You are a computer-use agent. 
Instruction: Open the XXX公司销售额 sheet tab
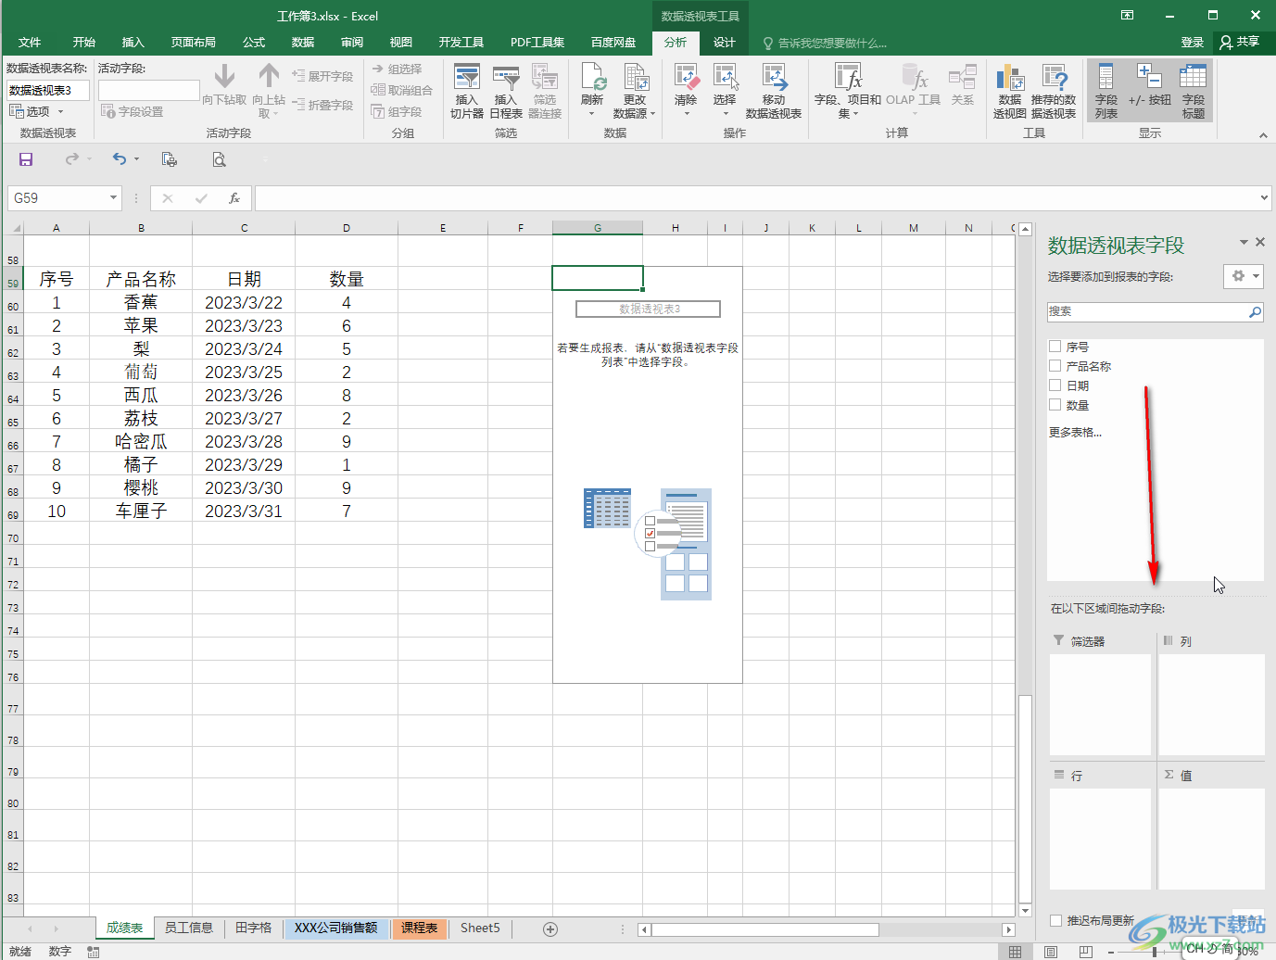(x=335, y=928)
